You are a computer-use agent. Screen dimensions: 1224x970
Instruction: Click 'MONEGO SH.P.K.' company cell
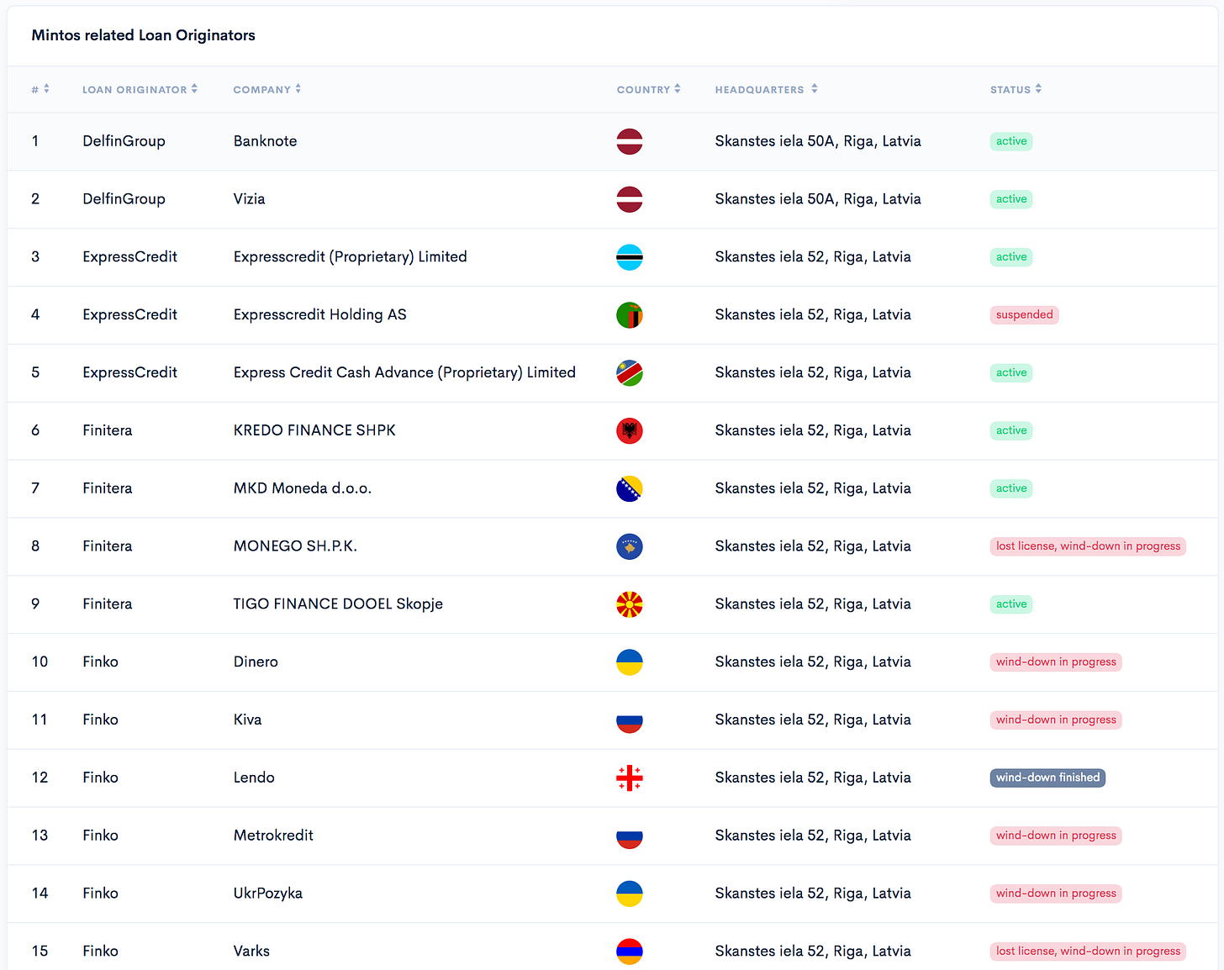click(x=295, y=546)
